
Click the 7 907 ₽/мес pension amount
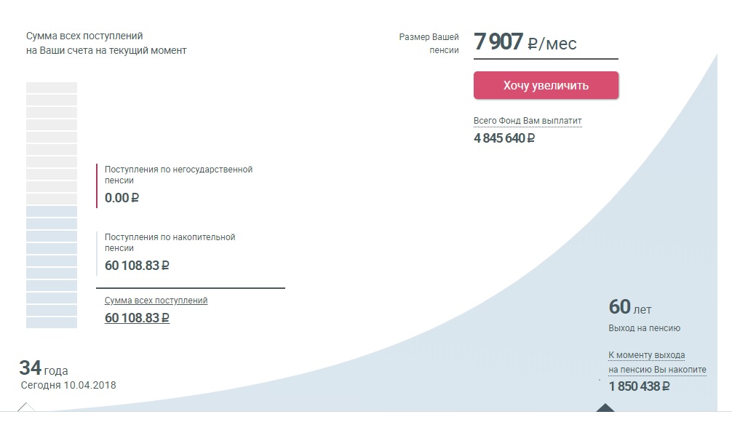pyautogui.click(x=525, y=42)
